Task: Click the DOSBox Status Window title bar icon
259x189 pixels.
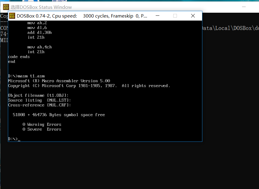Action: point(6,7)
